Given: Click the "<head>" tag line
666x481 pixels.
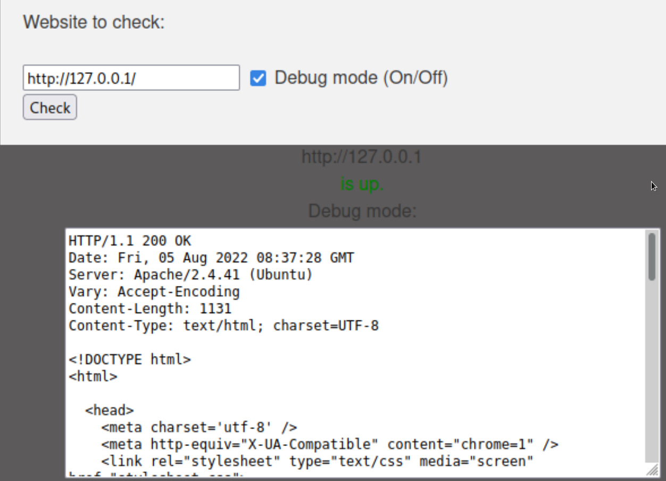Looking at the screenshot, I should click(x=109, y=410).
